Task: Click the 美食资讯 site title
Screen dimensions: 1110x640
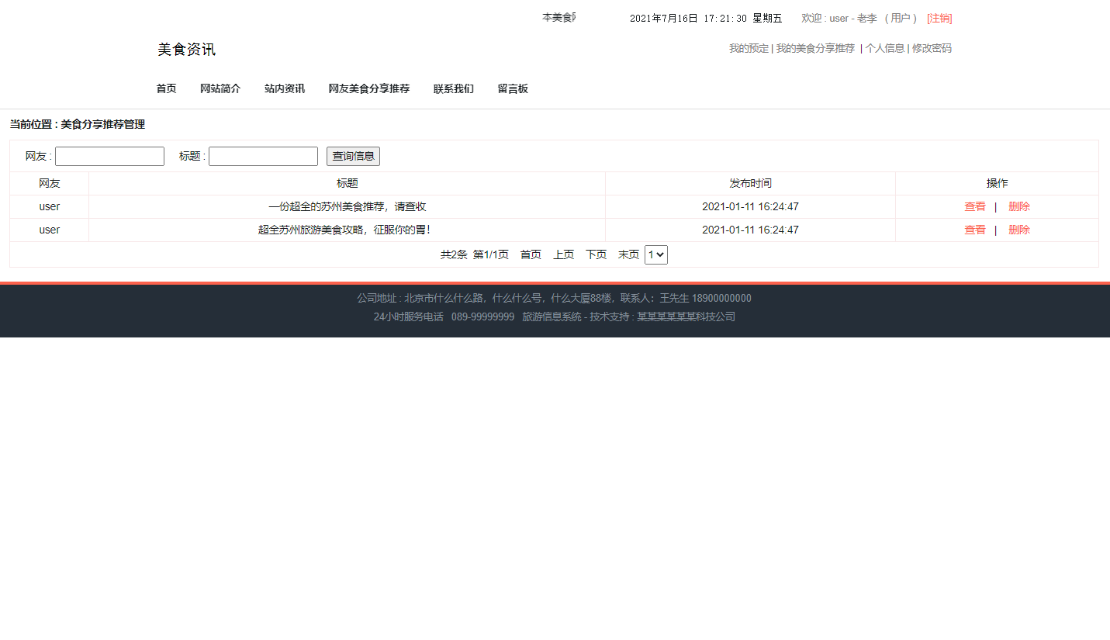Action: (x=185, y=49)
